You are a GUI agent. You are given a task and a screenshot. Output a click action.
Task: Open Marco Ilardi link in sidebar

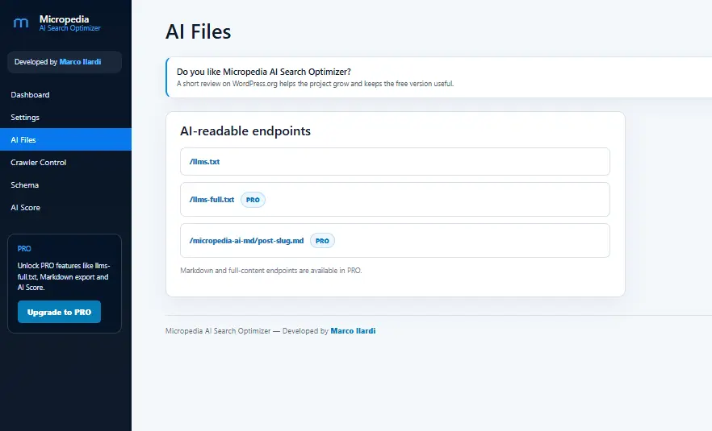pos(80,62)
